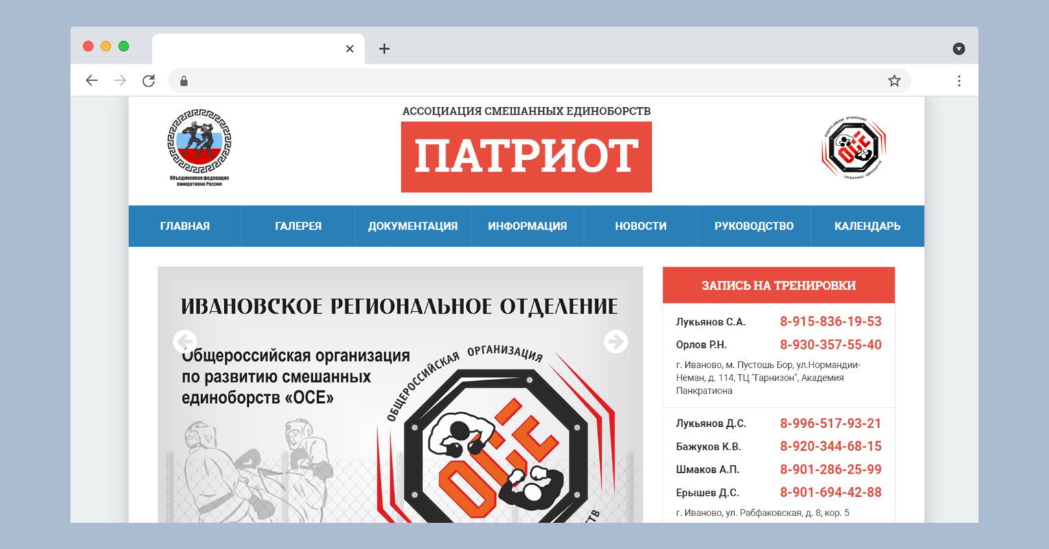Open the ГЛАВНАЯ menu item
Viewport: 1049px width, 549px height.
pyautogui.click(x=185, y=226)
